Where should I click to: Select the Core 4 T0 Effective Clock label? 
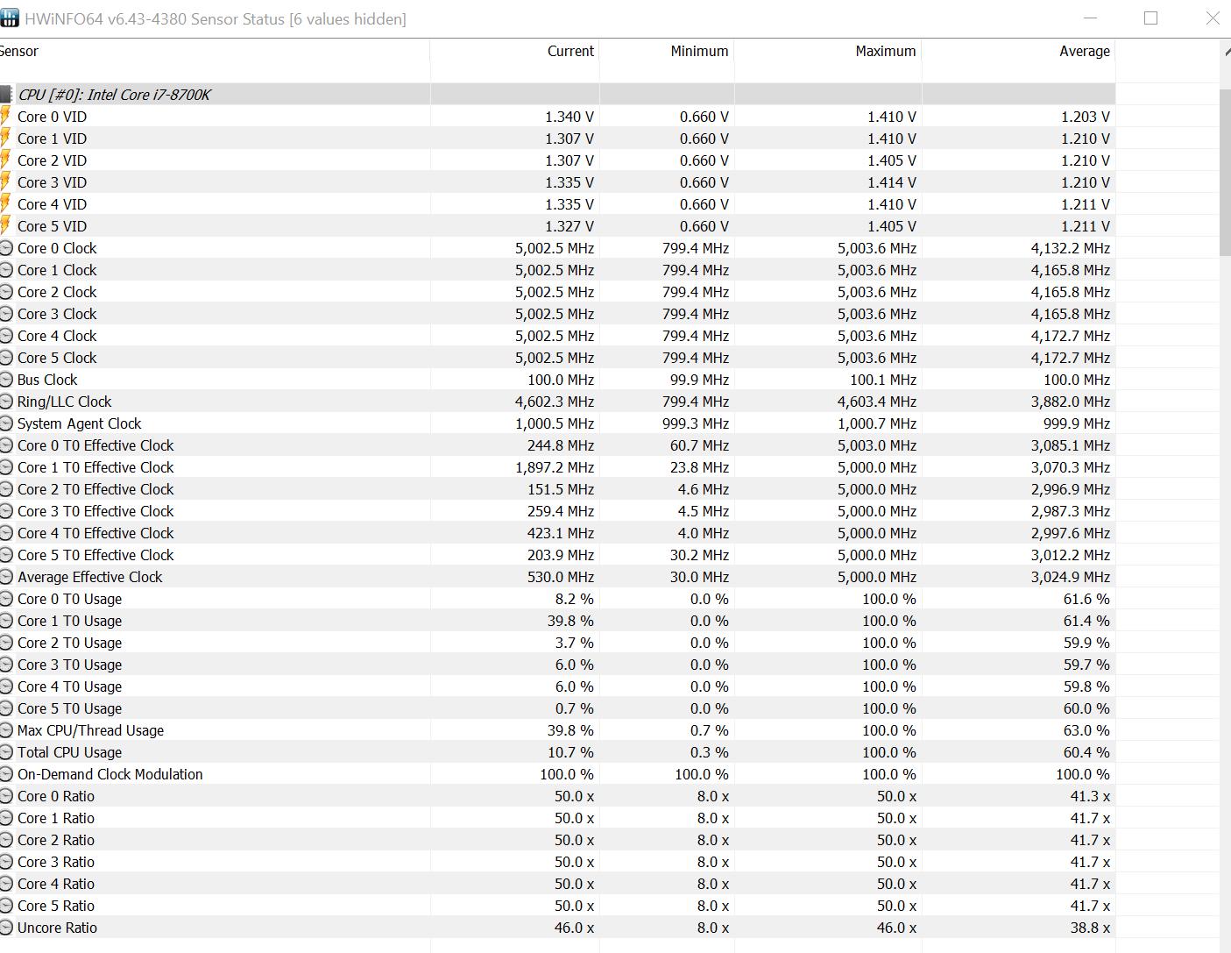click(x=96, y=533)
